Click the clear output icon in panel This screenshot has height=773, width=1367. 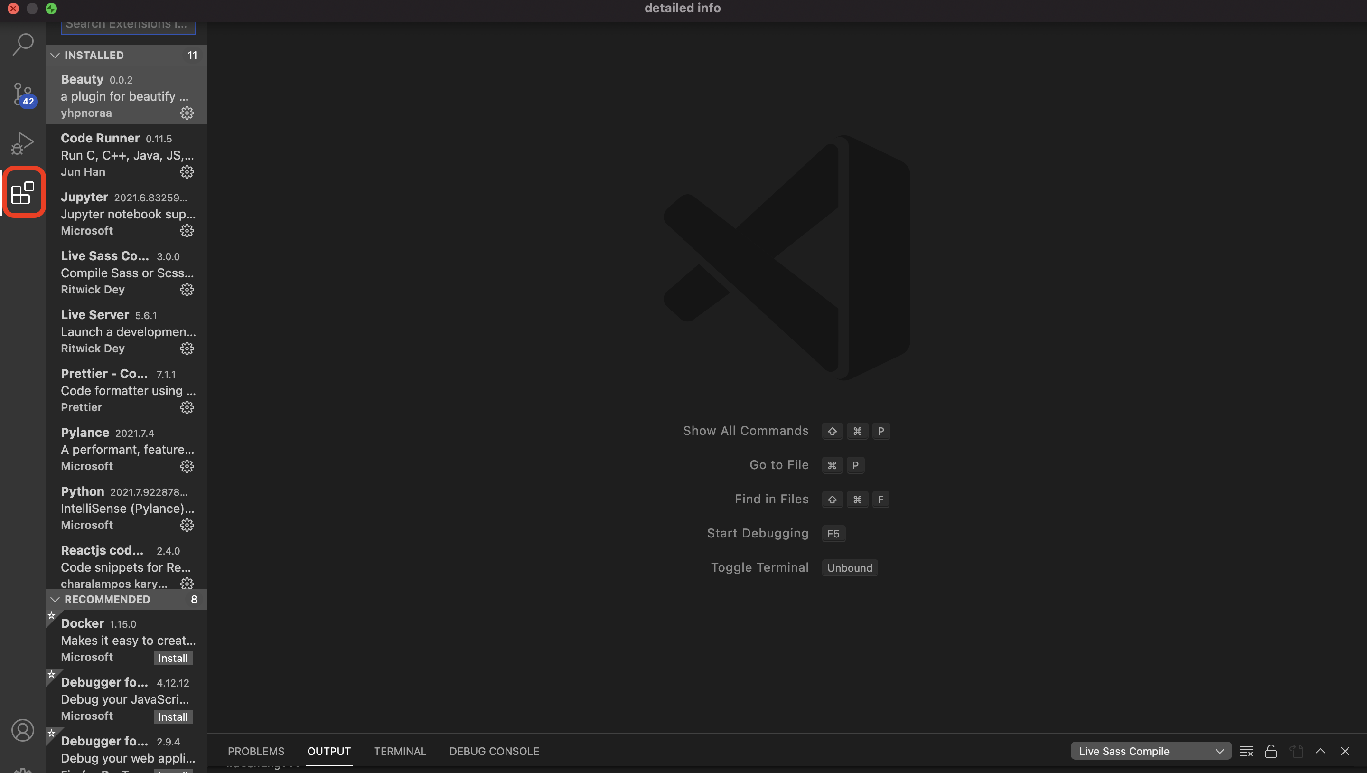tap(1246, 751)
